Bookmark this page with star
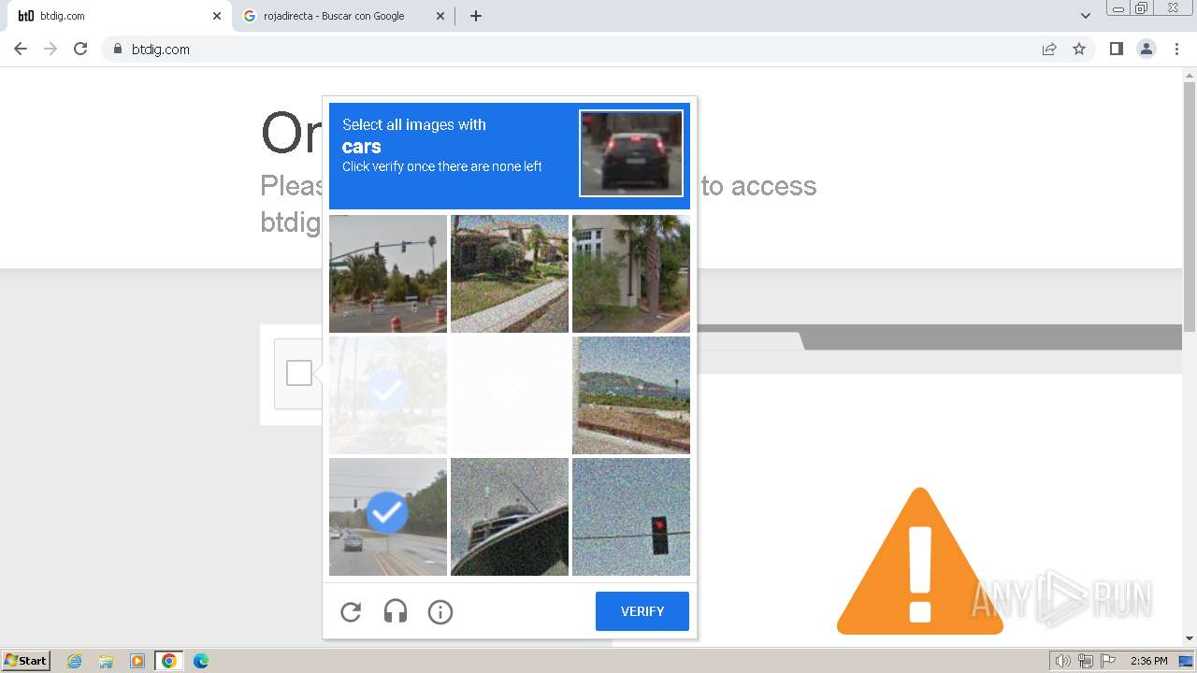The height and width of the screenshot is (673, 1197). (1079, 49)
